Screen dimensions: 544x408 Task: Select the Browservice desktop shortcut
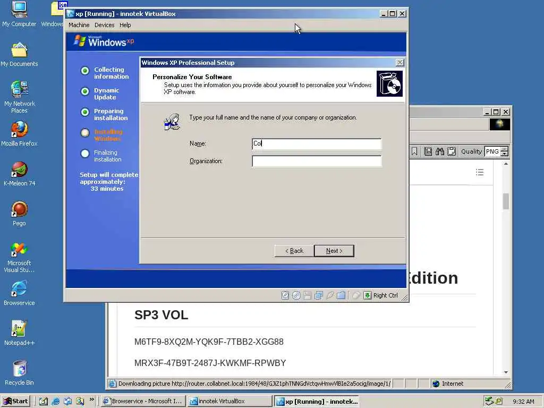coord(19,293)
